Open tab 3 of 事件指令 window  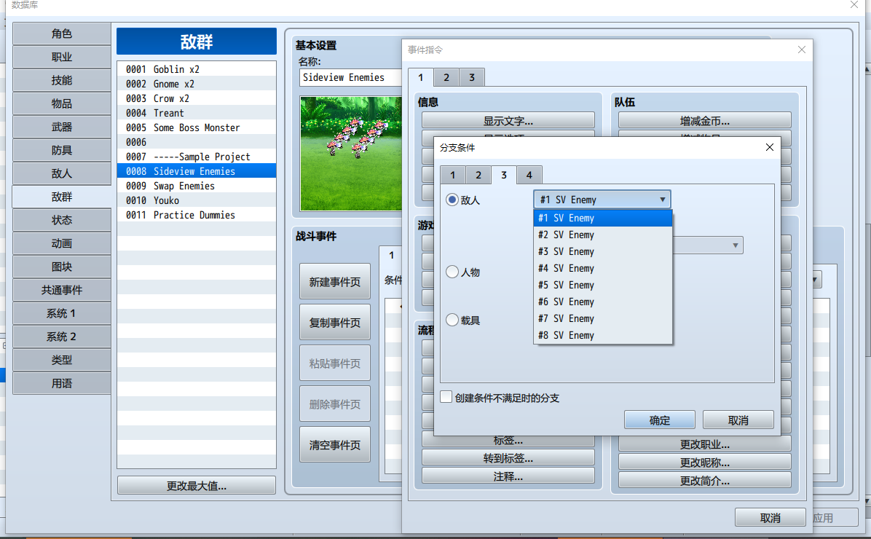(472, 77)
